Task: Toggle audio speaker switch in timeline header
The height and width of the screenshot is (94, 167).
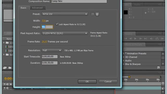Action: click(8, 84)
